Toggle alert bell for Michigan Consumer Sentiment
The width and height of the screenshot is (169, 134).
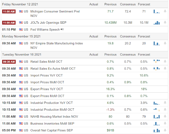point(165,12)
